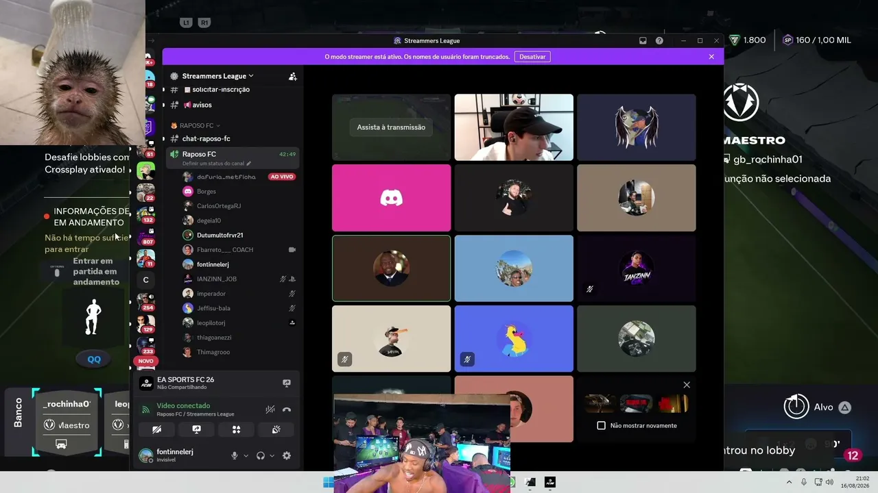Open Discord inbox icon in title bar
This screenshot has width=878, height=493.
coord(643,40)
